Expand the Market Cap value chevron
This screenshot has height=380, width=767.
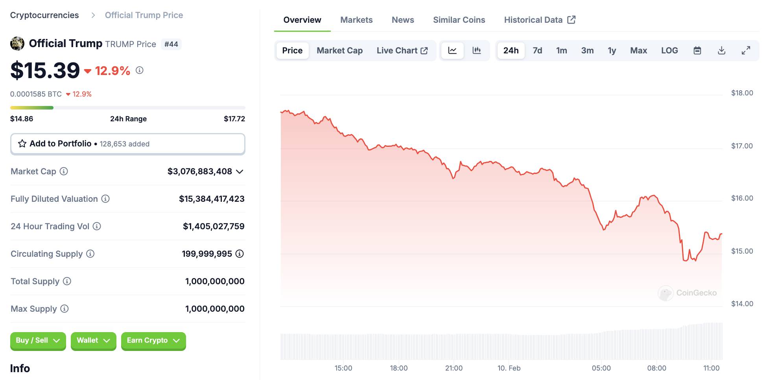[240, 172]
